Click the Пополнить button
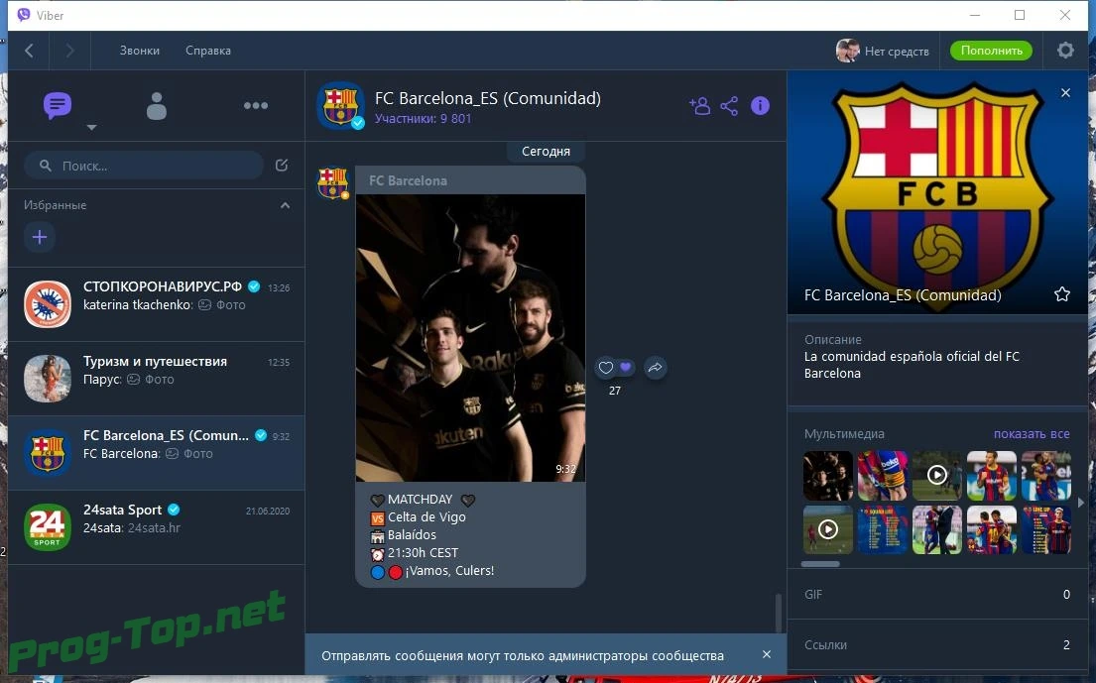This screenshot has height=683, width=1096. pos(991,51)
